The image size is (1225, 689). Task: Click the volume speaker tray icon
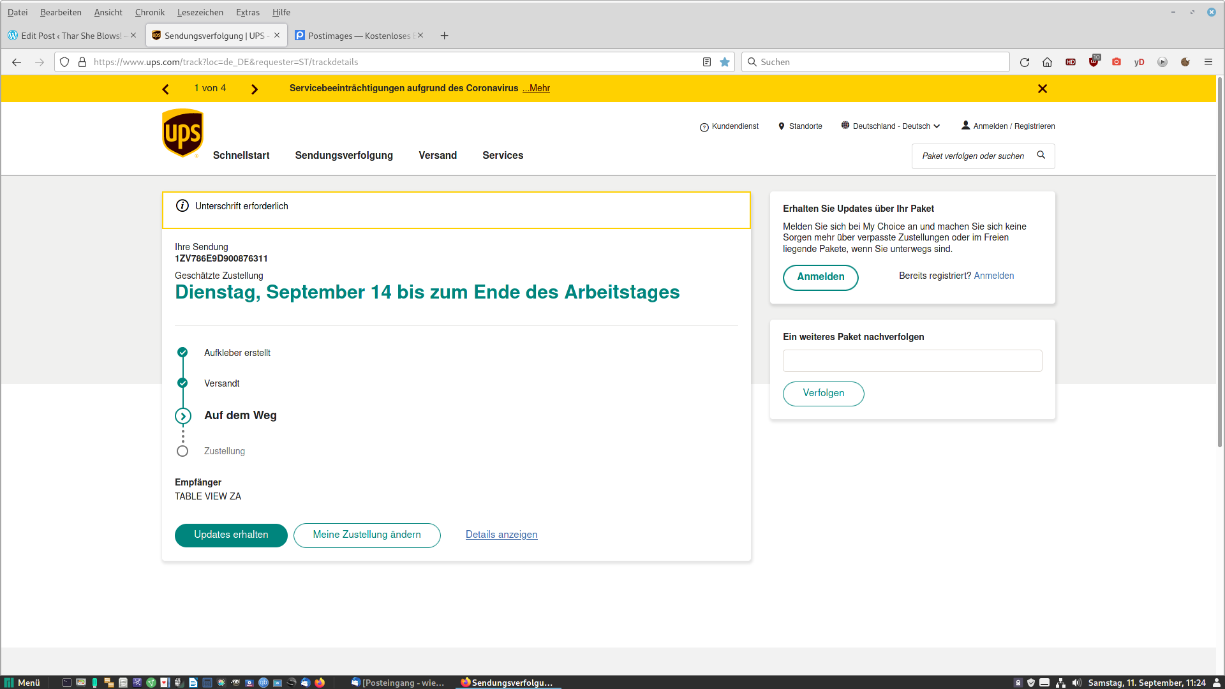pyautogui.click(x=1077, y=683)
